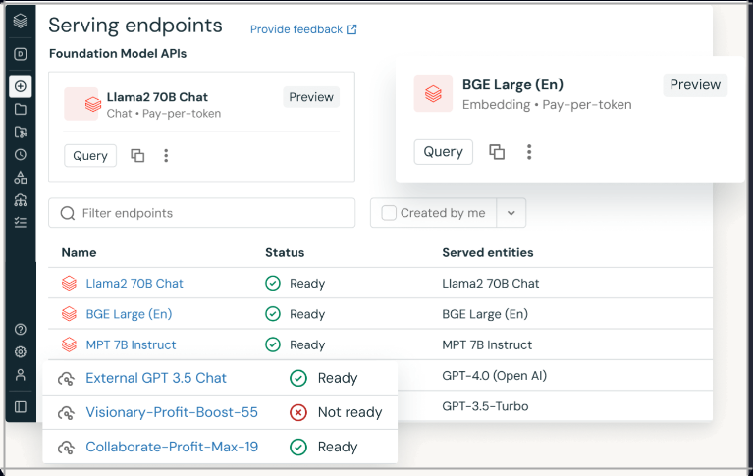Open the Recents clock icon in sidebar

[21, 155]
